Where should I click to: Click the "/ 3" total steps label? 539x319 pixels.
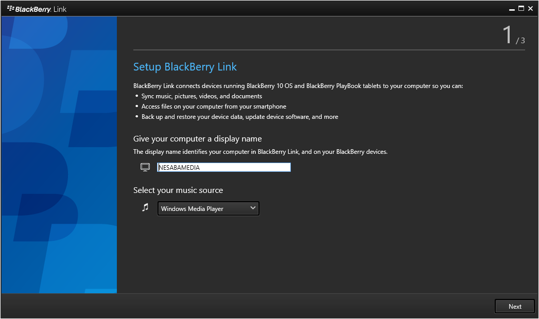(520, 40)
